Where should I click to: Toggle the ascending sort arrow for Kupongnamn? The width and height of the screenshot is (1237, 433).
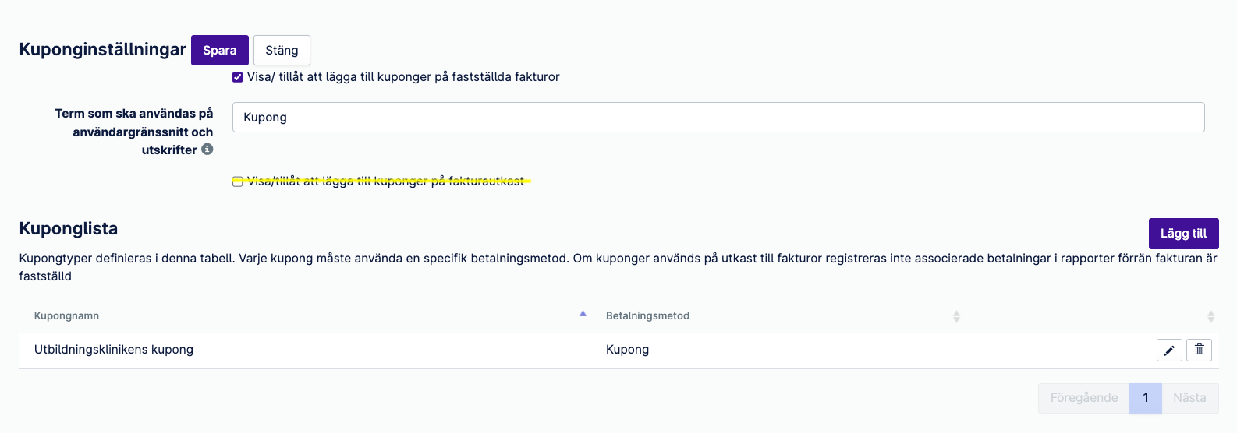583,314
